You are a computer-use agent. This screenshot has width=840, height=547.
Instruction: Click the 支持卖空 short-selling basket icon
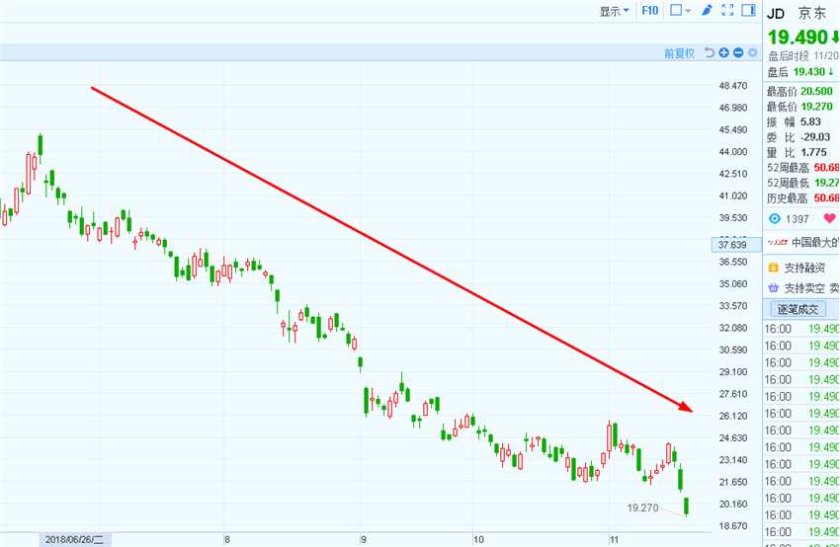point(773,288)
